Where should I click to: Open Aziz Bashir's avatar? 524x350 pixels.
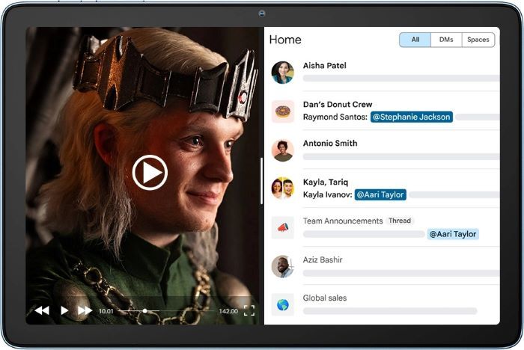(283, 266)
